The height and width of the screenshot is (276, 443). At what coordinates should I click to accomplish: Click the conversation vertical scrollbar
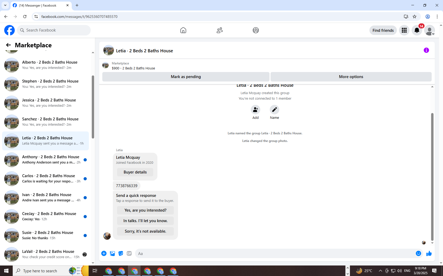(x=432, y=177)
